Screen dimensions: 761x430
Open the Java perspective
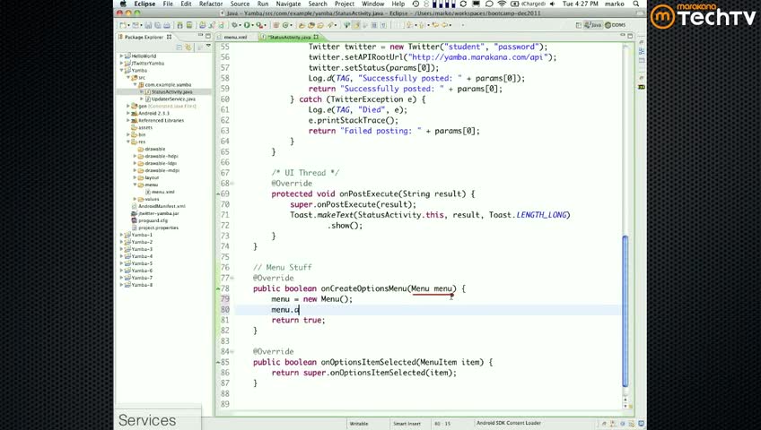point(593,25)
